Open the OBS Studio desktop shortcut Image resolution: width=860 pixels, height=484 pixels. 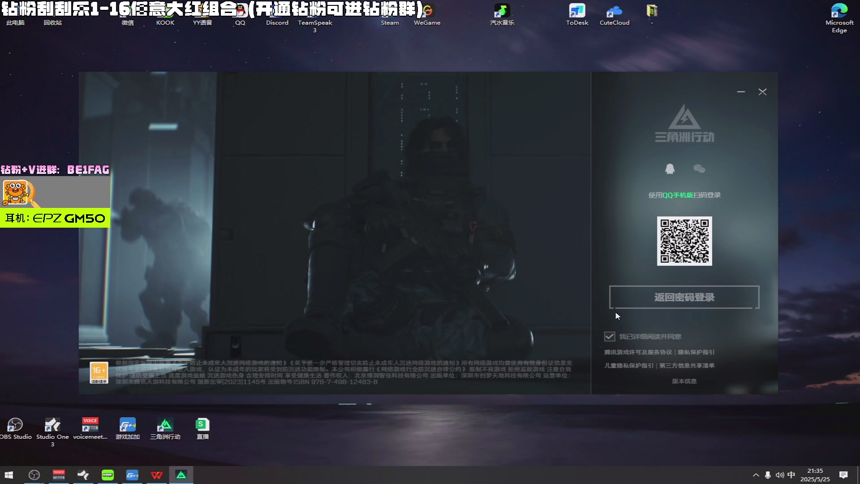[15, 429]
